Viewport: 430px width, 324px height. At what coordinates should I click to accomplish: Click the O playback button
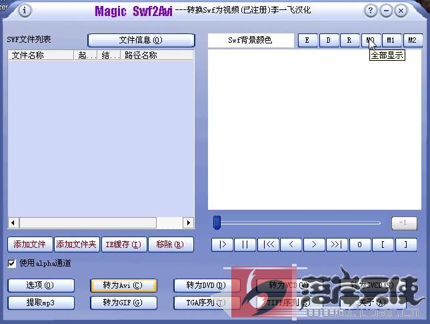pyautogui.click(x=360, y=245)
